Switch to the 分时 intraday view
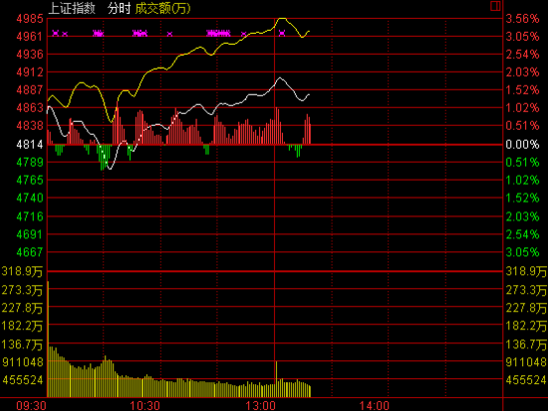This screenshot has height=411, width=548. (x=119, y=8)
